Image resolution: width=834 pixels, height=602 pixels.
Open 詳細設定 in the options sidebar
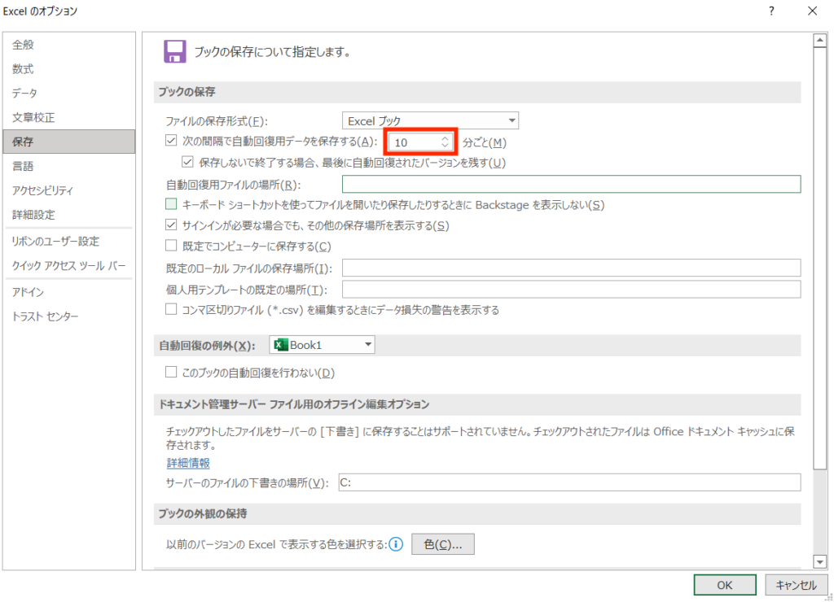pyautogui.click(x=33, y=215)
